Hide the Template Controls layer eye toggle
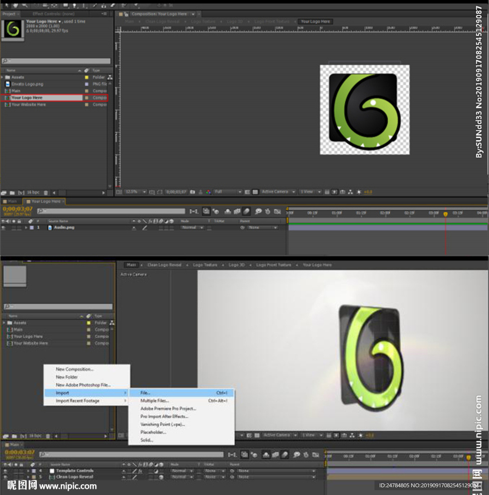This screenshot has height=495, width=489. [5, 471]
